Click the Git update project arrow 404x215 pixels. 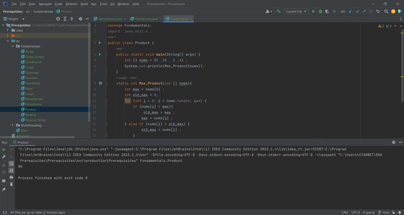[x=350, y=11]
